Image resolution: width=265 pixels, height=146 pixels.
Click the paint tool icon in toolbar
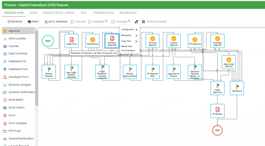tap(136, 22)
